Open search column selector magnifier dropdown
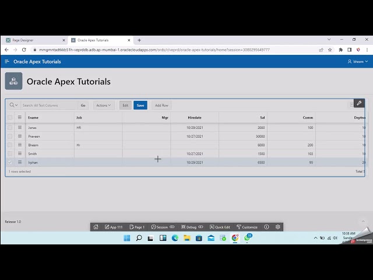Screen dimensions: 373x280 [13, 105]
